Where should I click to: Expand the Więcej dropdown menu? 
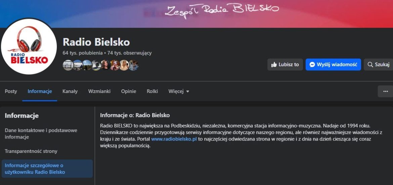(x=179, y=91)
